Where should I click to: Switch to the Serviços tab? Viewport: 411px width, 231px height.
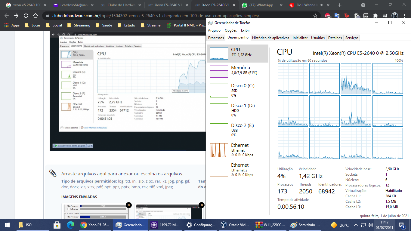352,38
